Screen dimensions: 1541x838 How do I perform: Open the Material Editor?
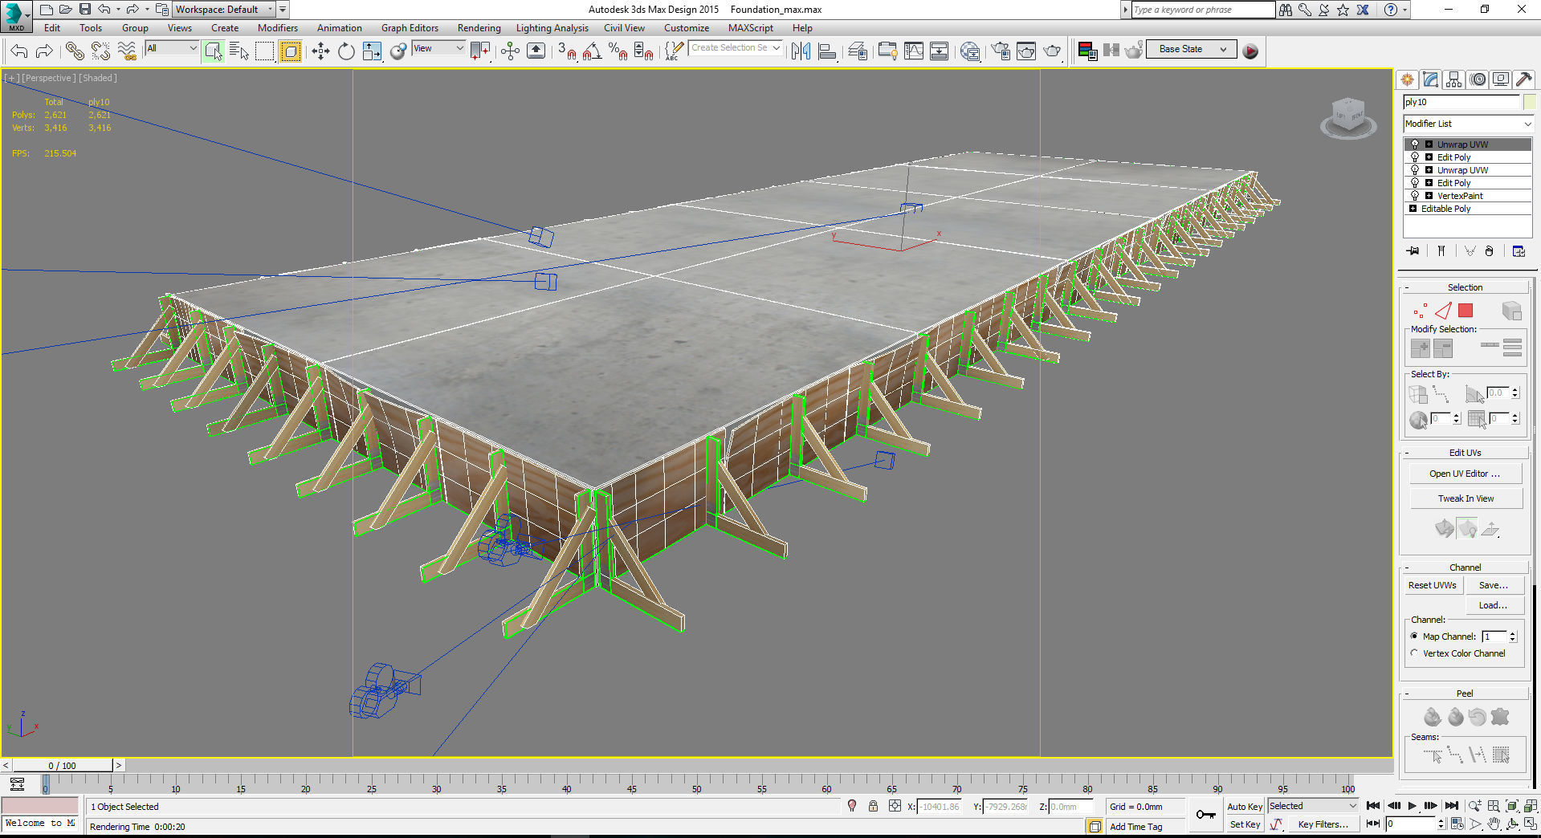[x=969, y=51]
